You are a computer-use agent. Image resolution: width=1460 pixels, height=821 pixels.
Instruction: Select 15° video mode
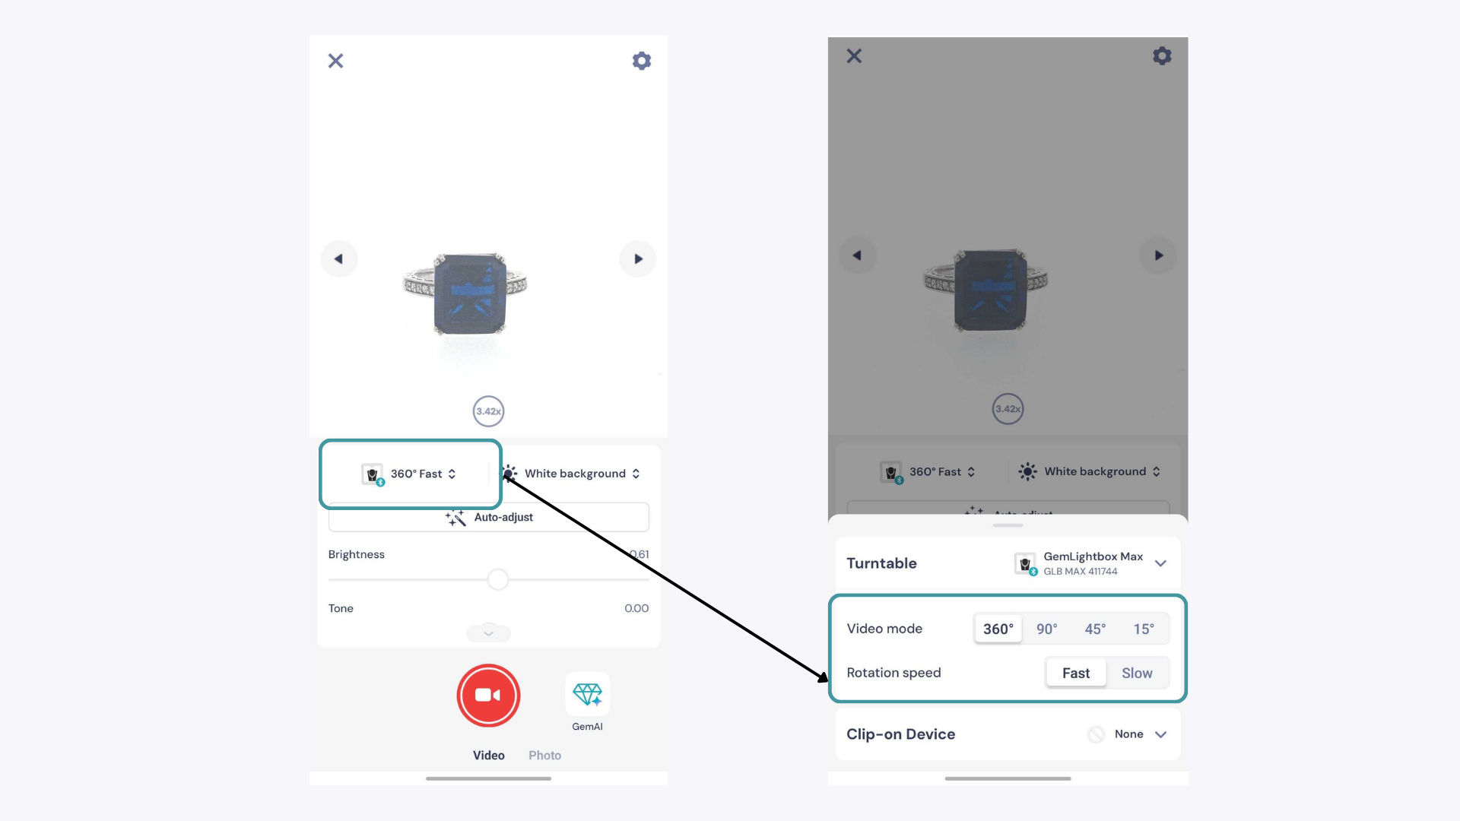(1144, 629)
